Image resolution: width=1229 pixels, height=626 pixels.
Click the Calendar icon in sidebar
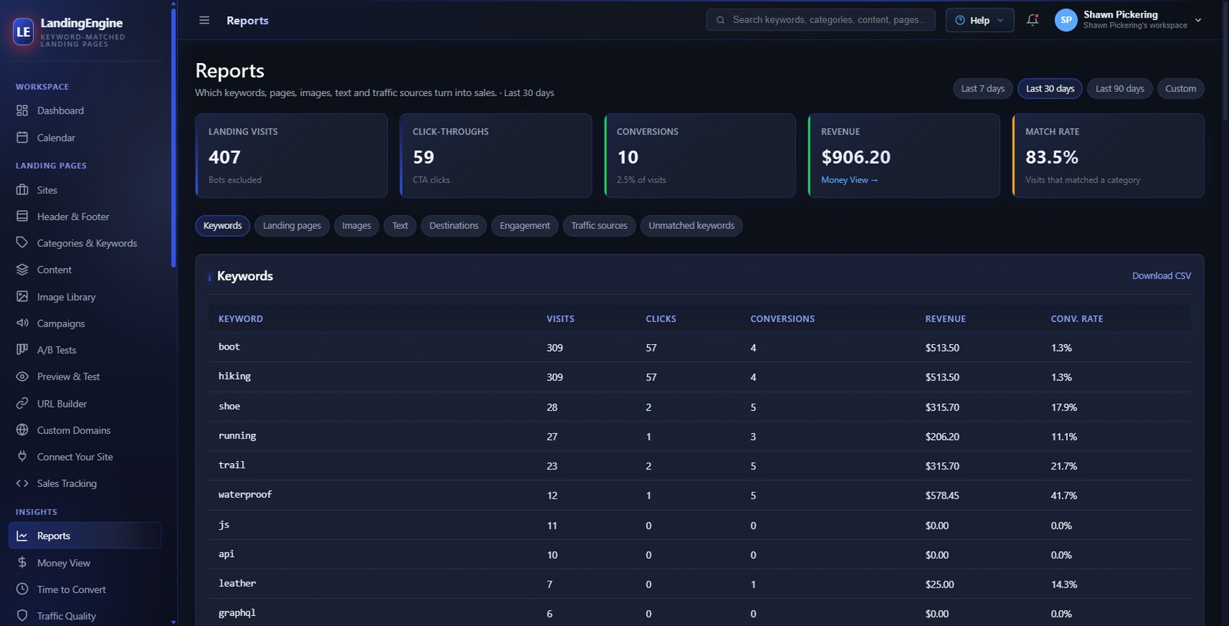[22, 137]
